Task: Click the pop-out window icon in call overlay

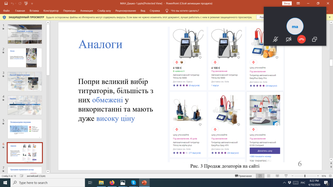Action: [314, 39]
